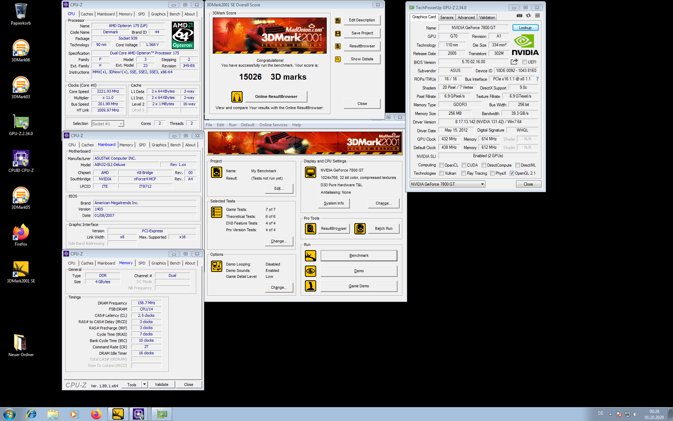Take a GPU-Z screenshot with the camera icon
The width and height of the screenshot is (673, 421).
click(519, 15)
